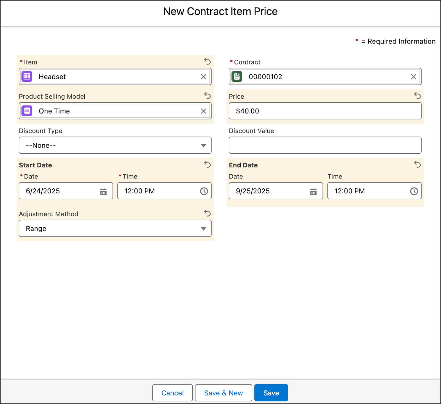
Task: Undo changes to the Price field
Action: (417, 96)
